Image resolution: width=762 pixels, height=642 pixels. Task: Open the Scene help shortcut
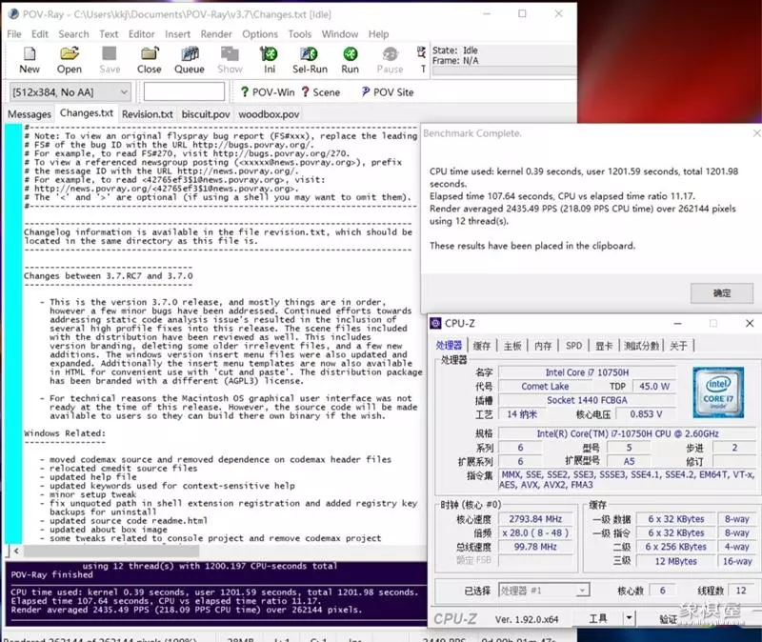pos(320,92)
